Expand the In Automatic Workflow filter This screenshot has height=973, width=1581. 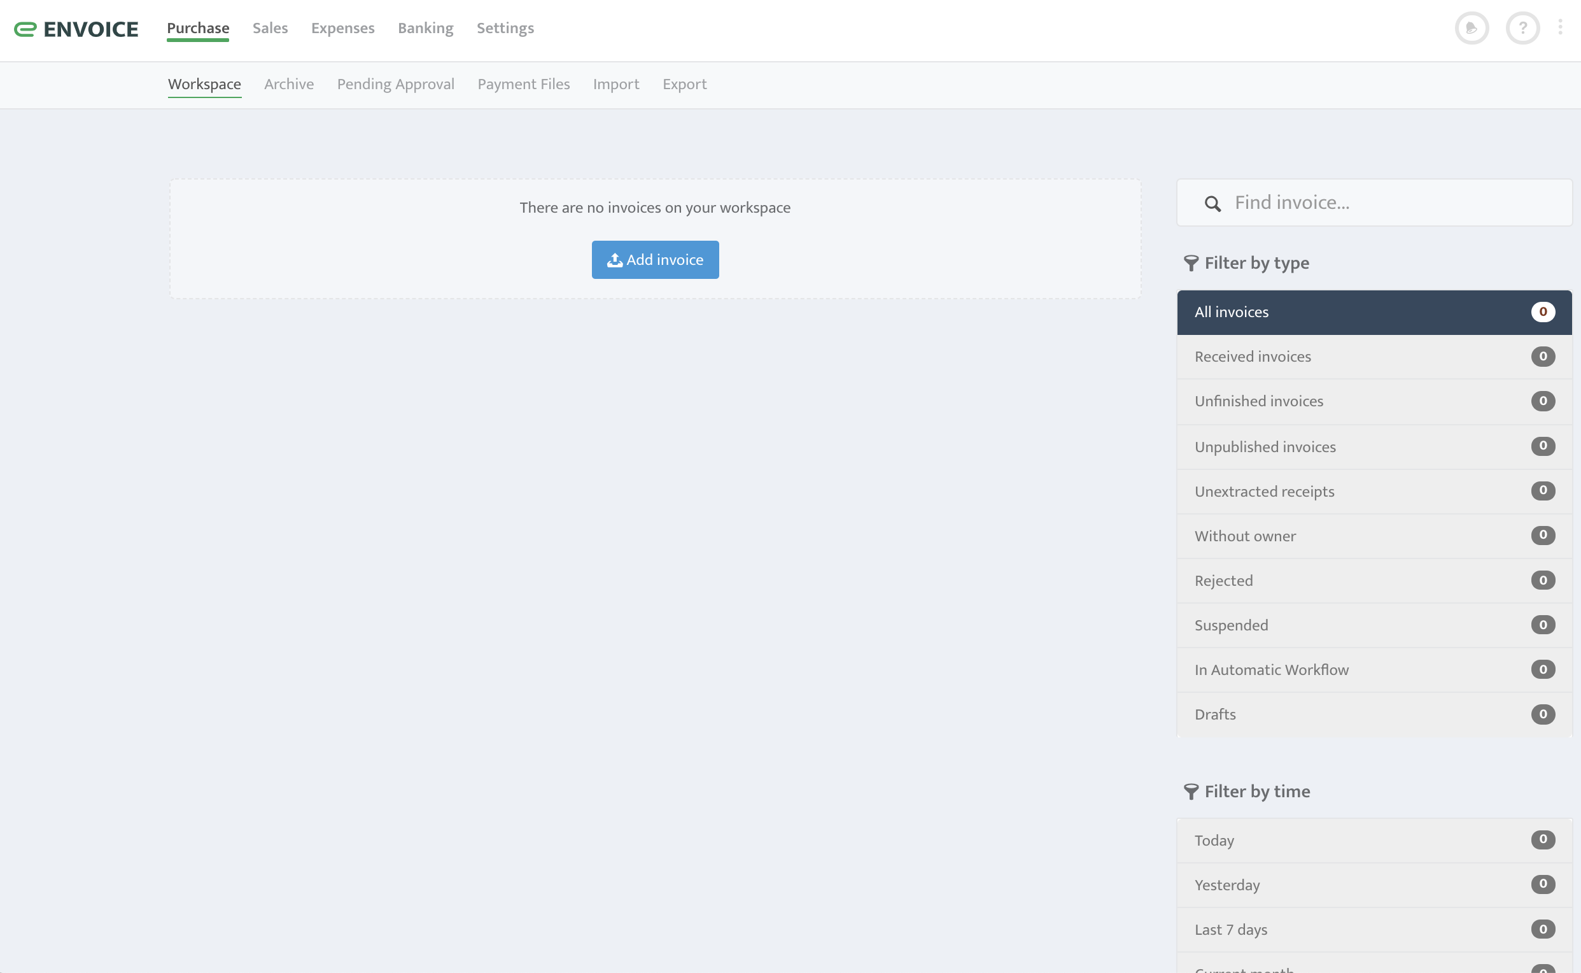[1374, 670]
